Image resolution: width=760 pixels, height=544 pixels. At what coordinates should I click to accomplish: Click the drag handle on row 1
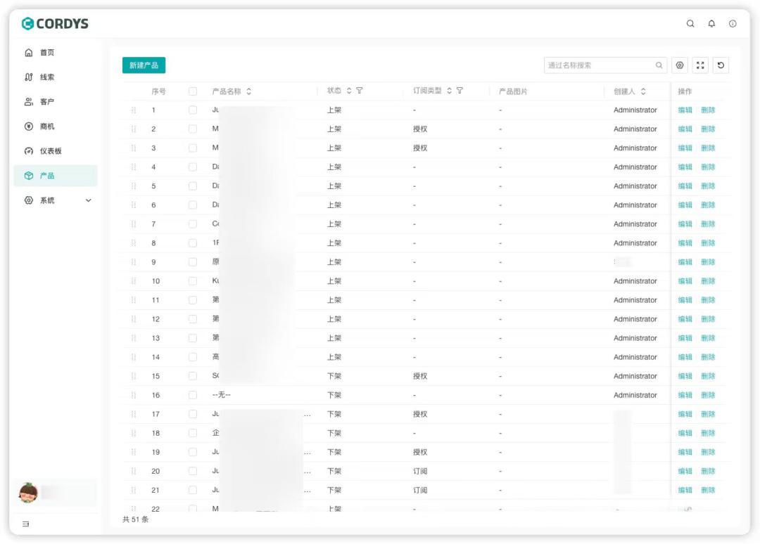(x=134, y=110)
